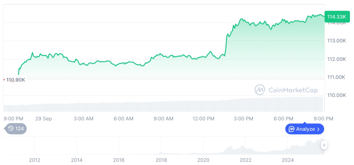Click the 29 Sep date axis label
Image resolution: width=354 pixels, height=165 pixels.
coord(44,119)
